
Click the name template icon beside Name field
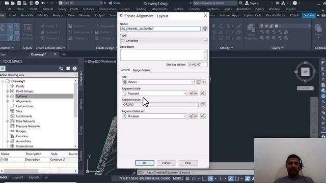[205, 28]
